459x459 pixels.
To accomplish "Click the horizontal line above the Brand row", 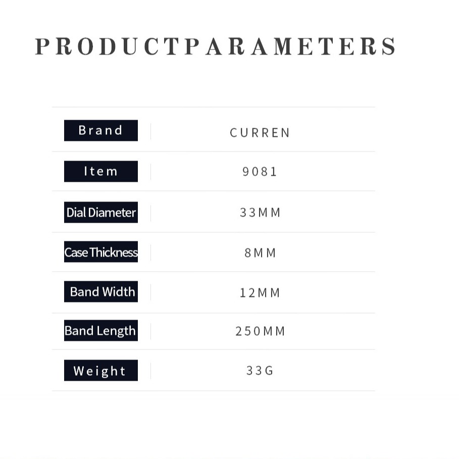I will [213, 107].
